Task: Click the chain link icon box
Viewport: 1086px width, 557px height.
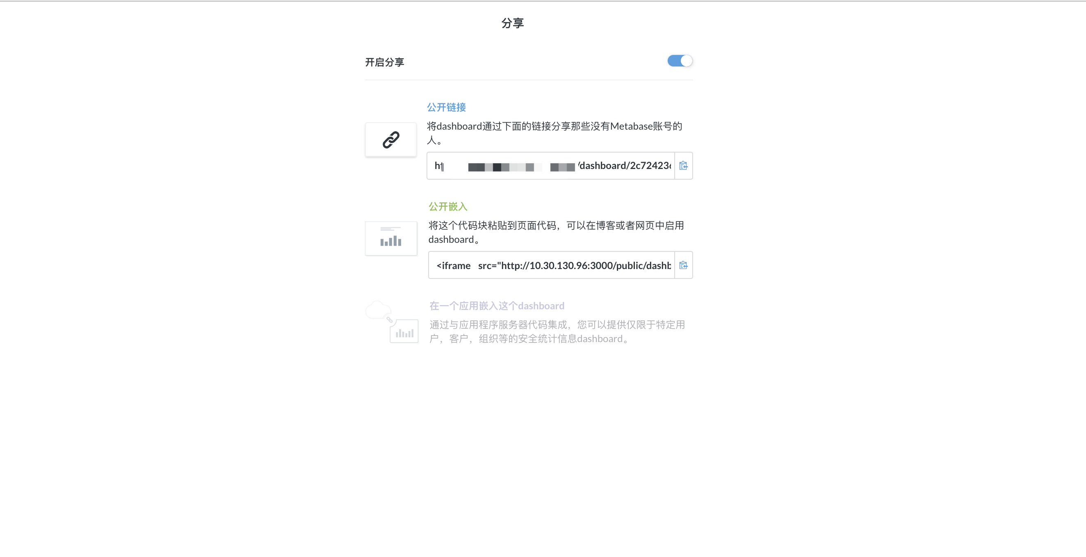Action: tap(390, 139)
